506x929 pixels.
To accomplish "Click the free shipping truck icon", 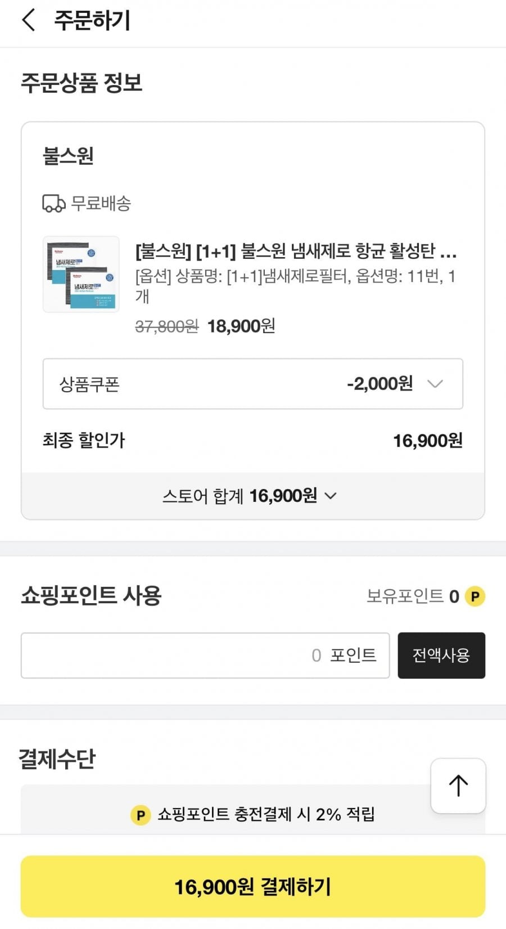I will click(x=53, y=203).
